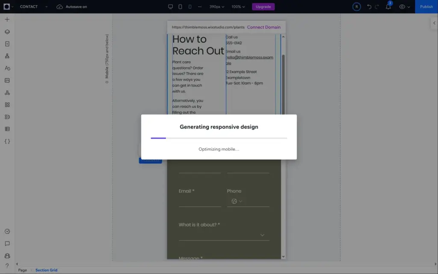Click the Redo arrow
This screenshot has width=438, height=274.
[x=377, y=7]
